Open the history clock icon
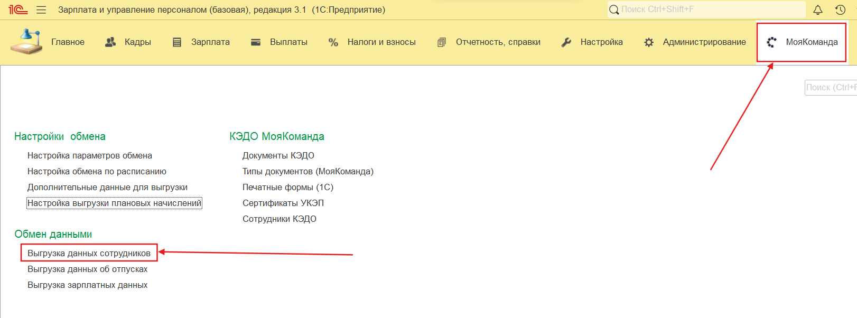This screenshot has height=318, width=857. [x=840, y=10]
